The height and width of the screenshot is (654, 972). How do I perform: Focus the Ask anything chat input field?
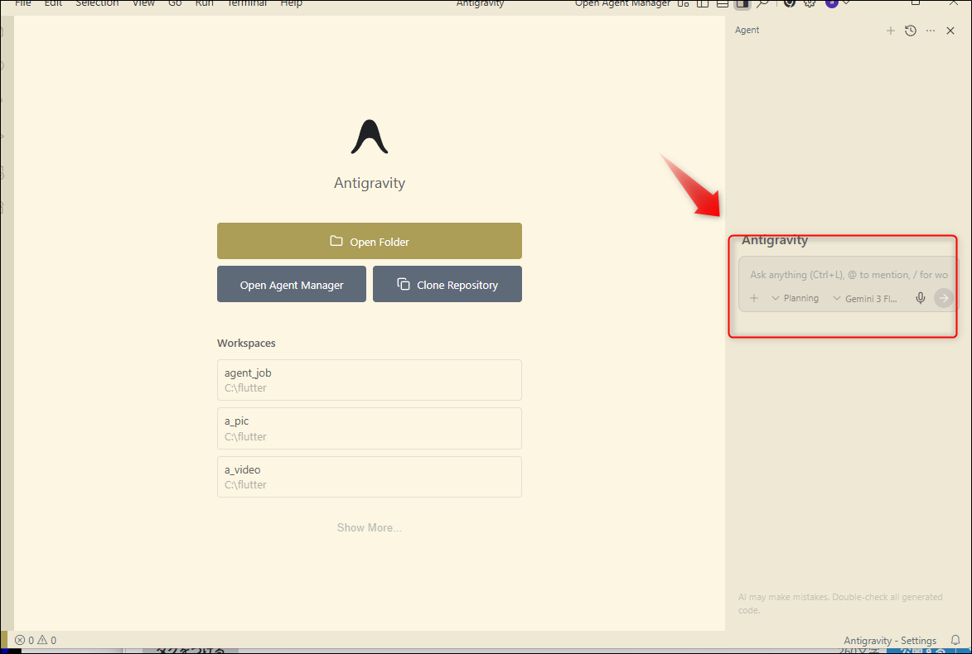tap(849, 274)
